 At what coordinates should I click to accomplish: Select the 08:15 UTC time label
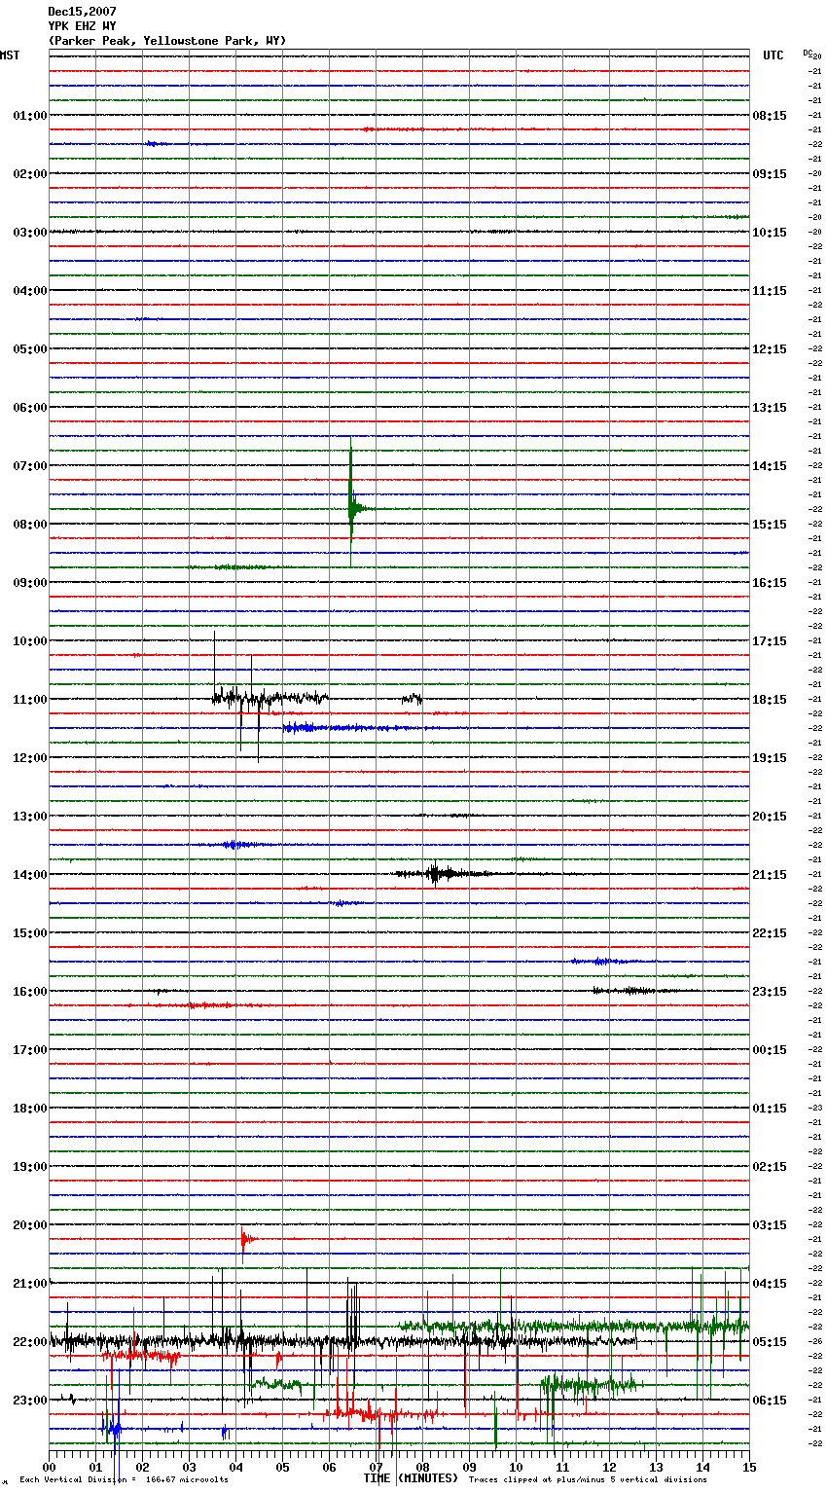[770, 116]
